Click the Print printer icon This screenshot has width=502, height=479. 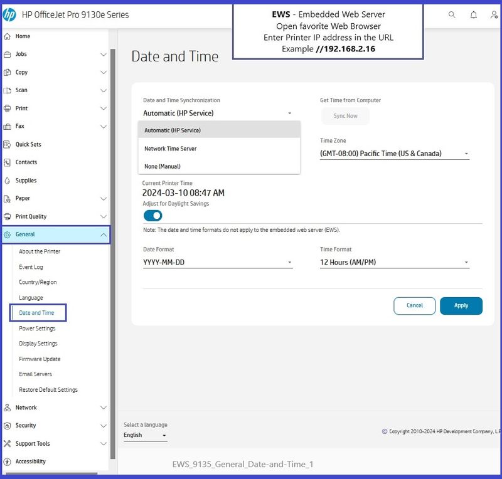click(8, 108)
